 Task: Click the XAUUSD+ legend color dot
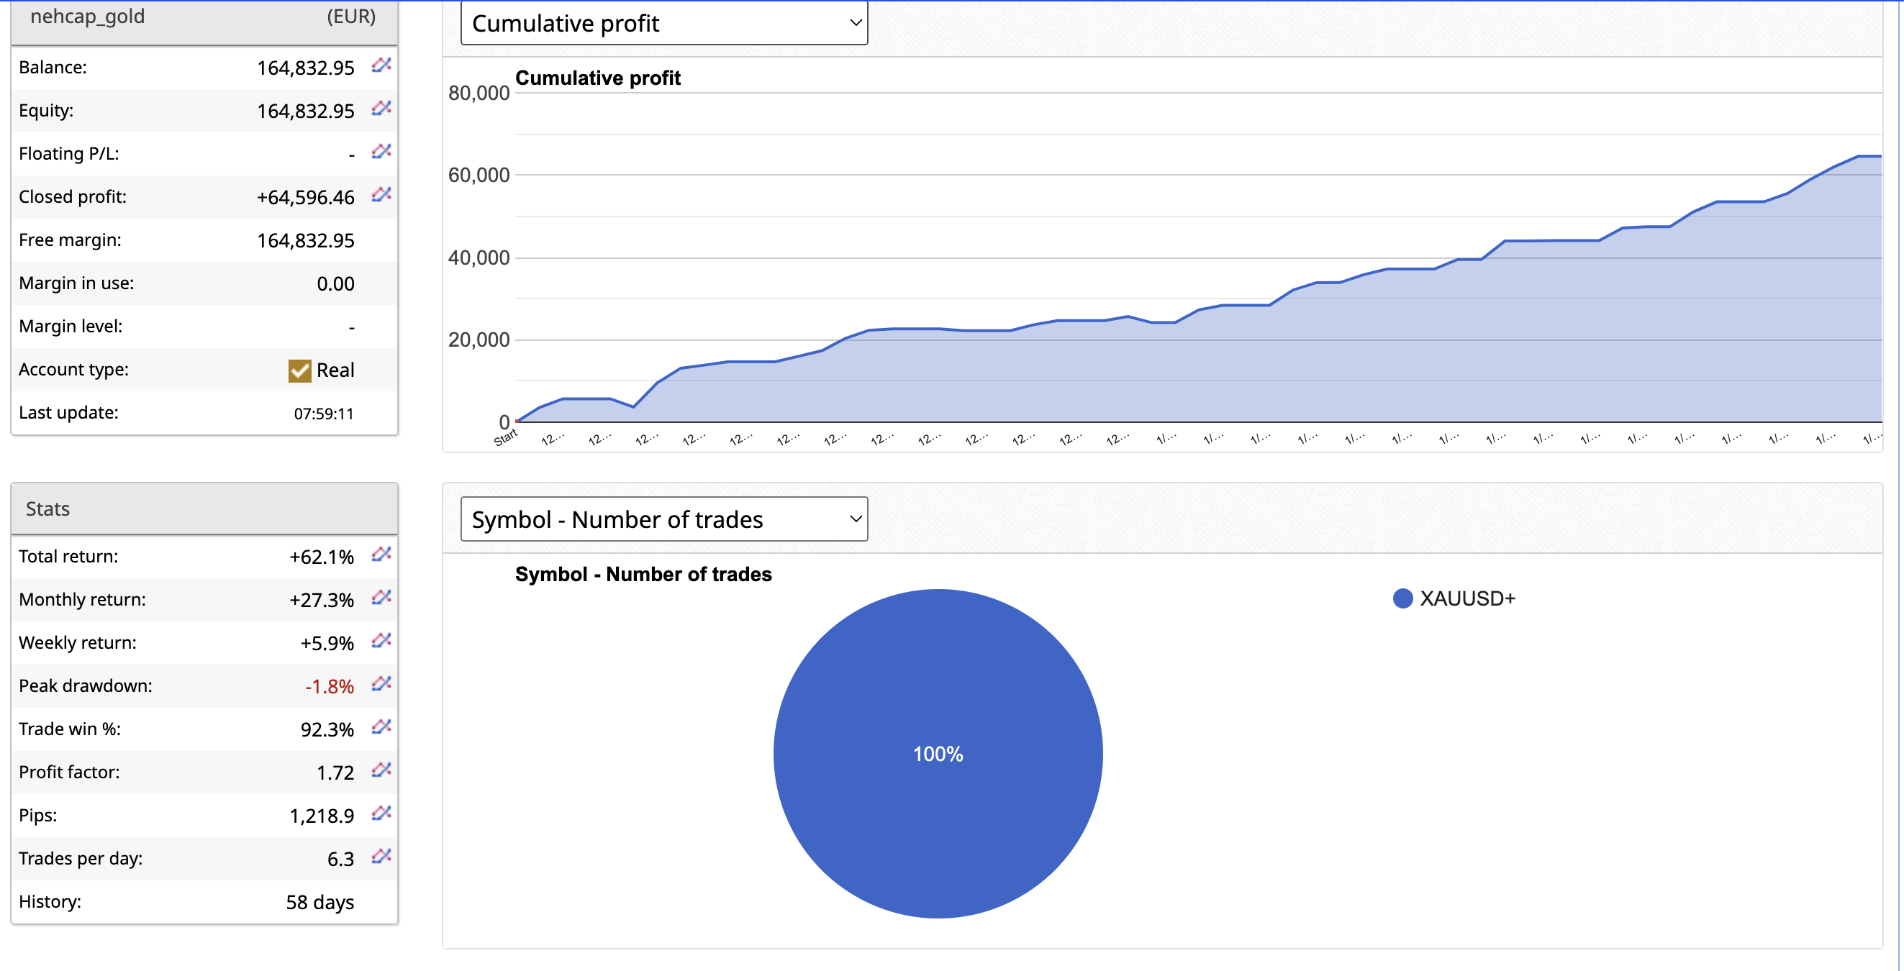(1402, 598)
